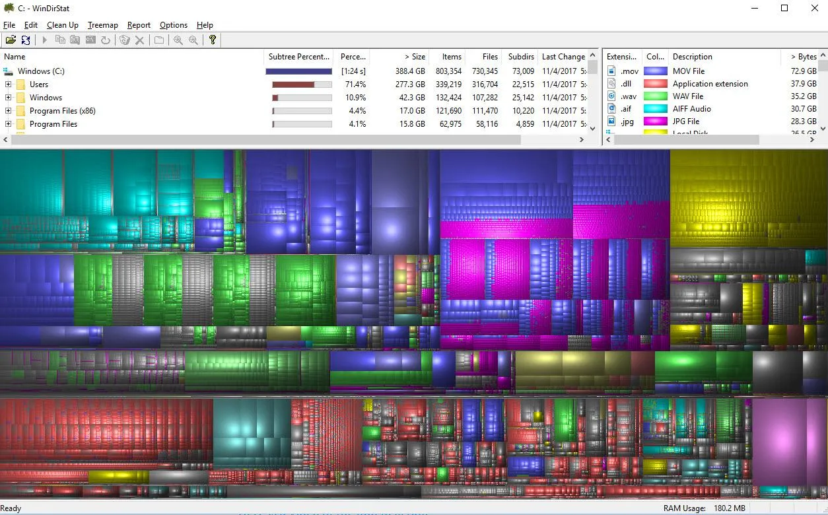Click the 71.4% percentage value
This screenshot has height=515, width=828.
tap(355, 85)
